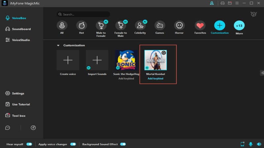Open the VoiceBox section

click(16, 18)
